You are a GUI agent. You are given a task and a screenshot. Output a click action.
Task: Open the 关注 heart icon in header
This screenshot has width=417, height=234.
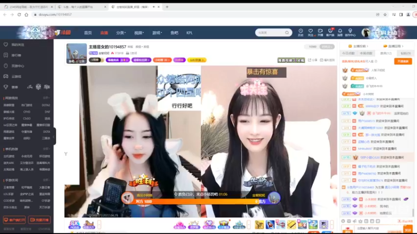(310, 32)
